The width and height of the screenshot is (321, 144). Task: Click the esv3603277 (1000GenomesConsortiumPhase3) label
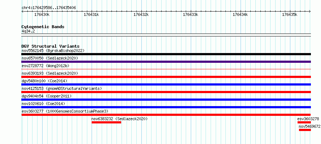pos(65,111)
